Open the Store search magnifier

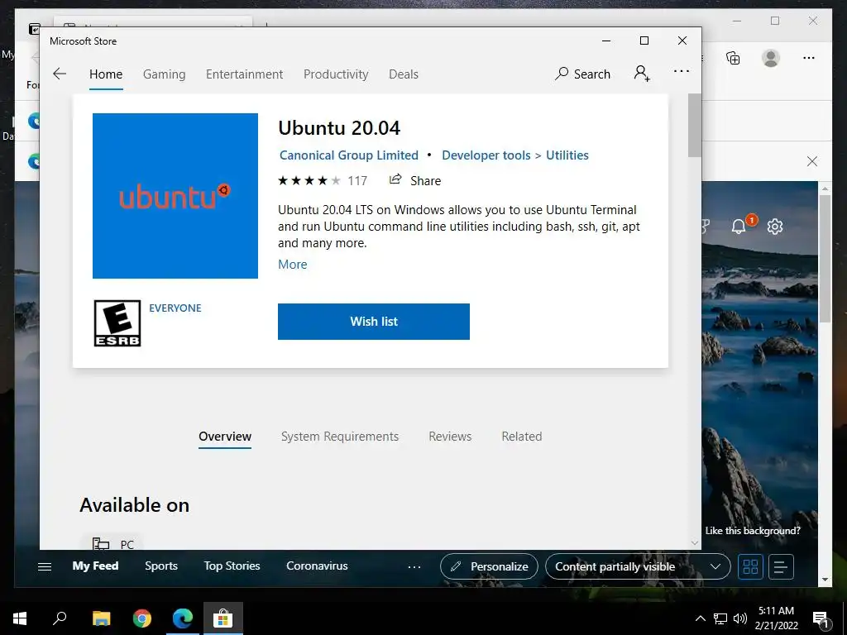click(x=562, y=74)
